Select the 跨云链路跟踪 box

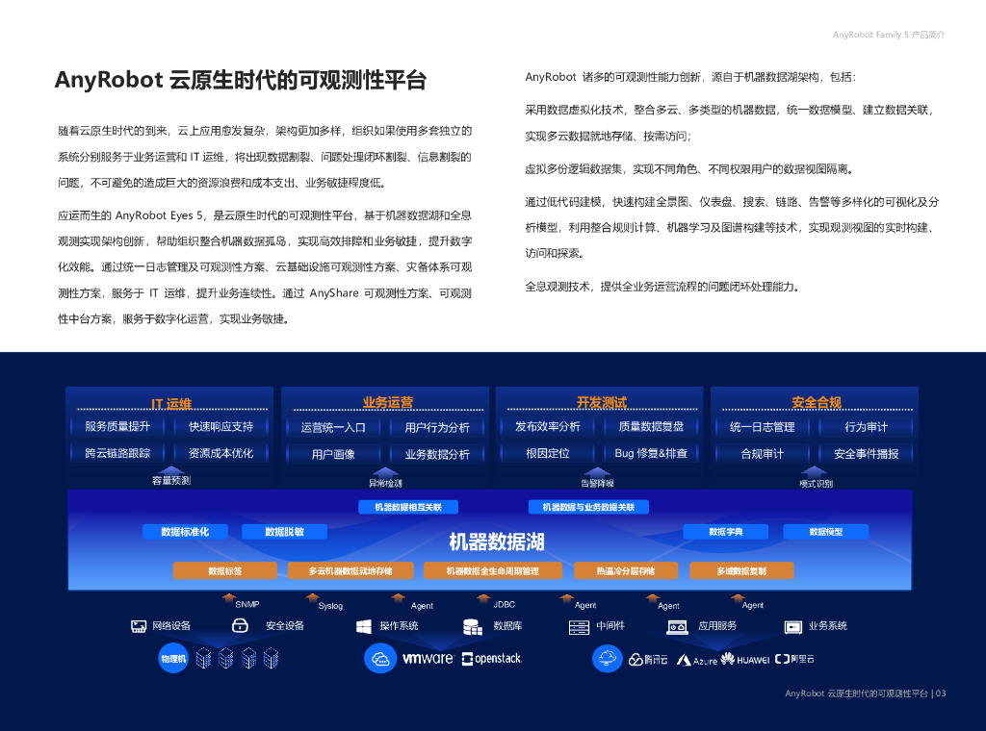click(x=117, y=453)
